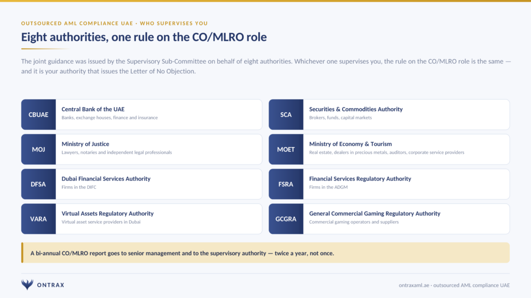This screenshot has height=298, width=531.
Task: Click the MOET abbreviation badge
Action: (x=286, y=150)
